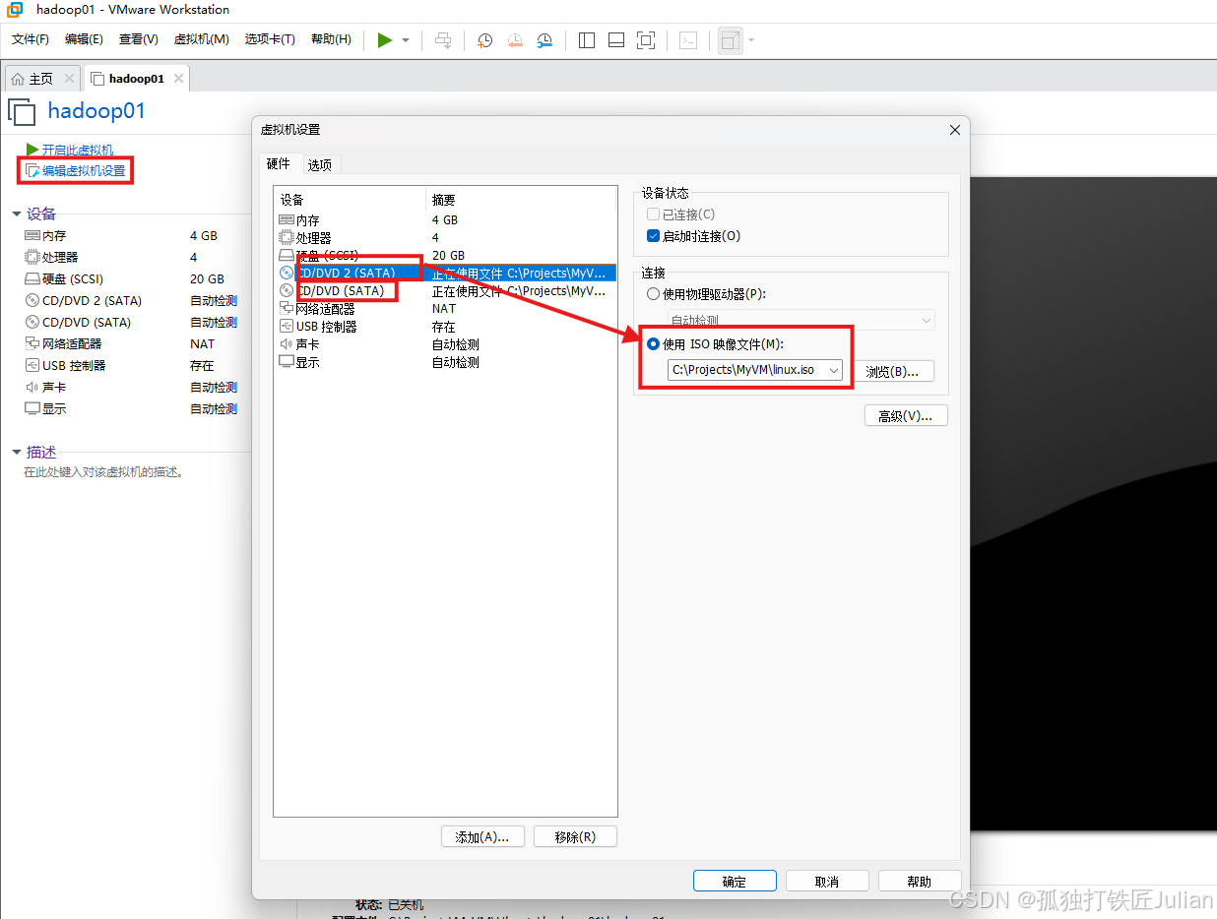Uncheck the 启动时连接(O) checkbox
1217x919 pixels.
click(x=653, y=236)
